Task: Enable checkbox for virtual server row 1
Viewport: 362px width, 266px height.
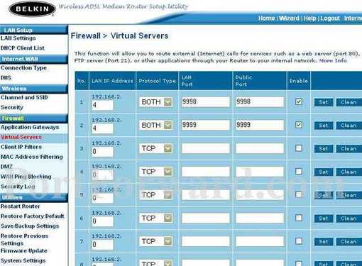Action: [299, 101]
